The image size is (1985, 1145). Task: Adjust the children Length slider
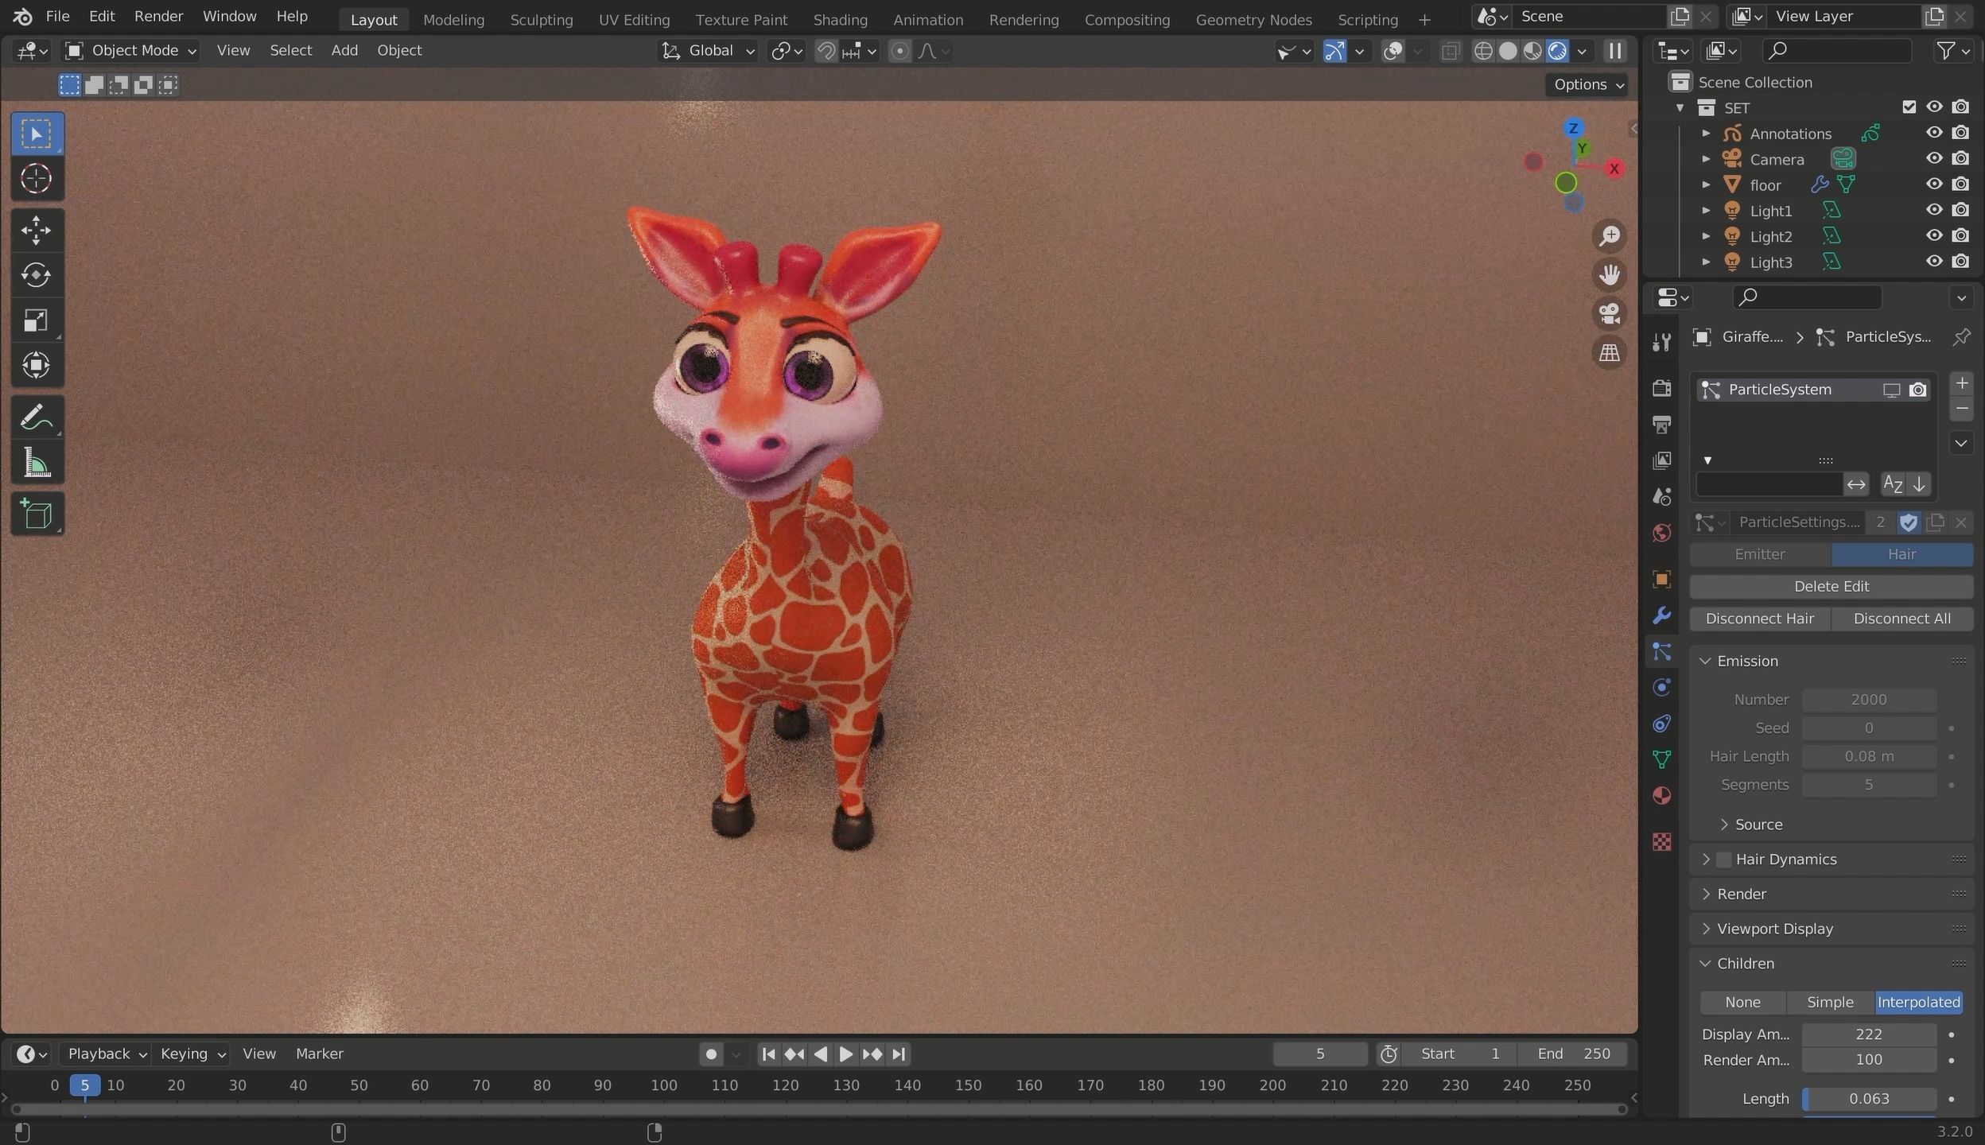point(1869,1099)
